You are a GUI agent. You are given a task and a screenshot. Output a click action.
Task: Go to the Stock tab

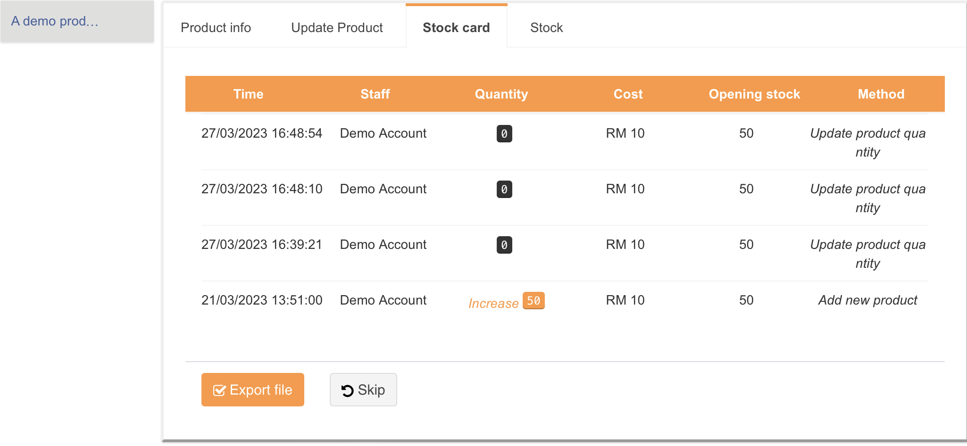click(546, 28)
